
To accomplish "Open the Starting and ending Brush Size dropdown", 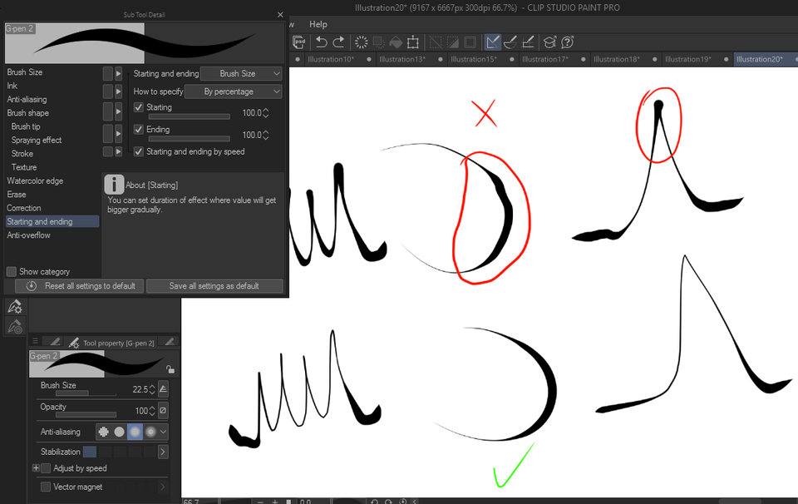I will click(241, 74).
